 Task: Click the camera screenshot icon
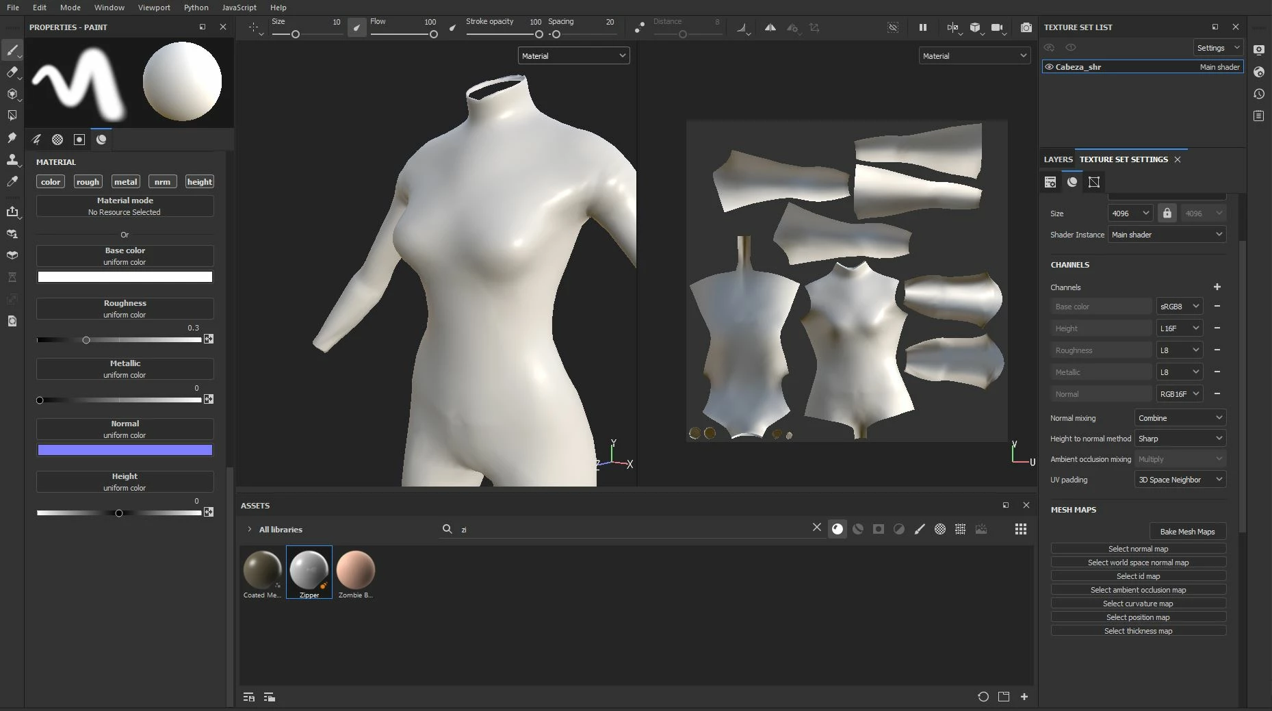[x=1026, y=27]
